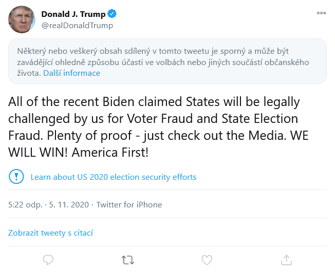Click the blue verified badge icon
335x273 pixels.
click(112, 14)
